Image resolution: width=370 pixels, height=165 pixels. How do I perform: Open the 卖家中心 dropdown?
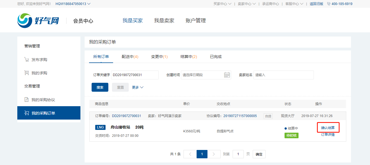point(247,4)
